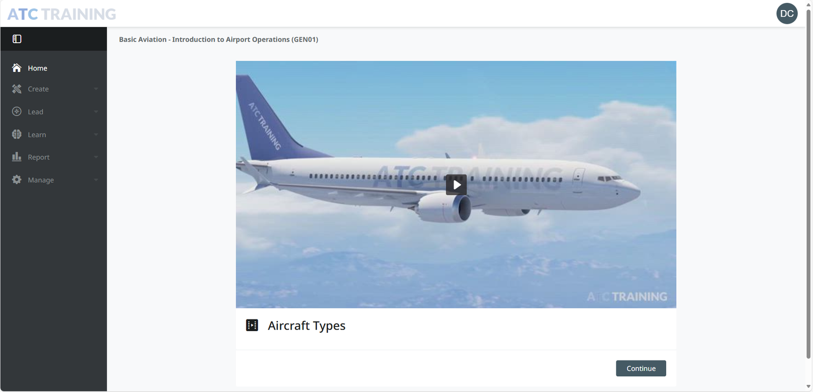Click the page vertical scrollbar
813x392 pixels.
coord(808,183)
